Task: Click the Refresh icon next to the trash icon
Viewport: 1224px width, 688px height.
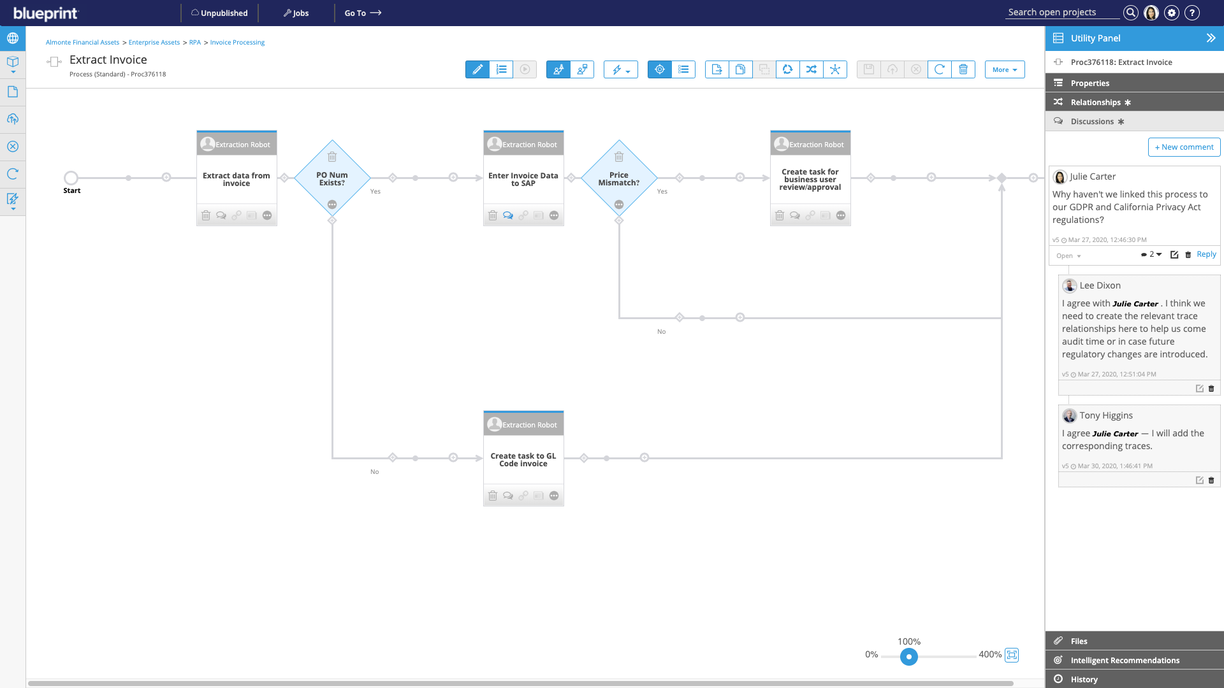Action: click(x=939, y=69)
